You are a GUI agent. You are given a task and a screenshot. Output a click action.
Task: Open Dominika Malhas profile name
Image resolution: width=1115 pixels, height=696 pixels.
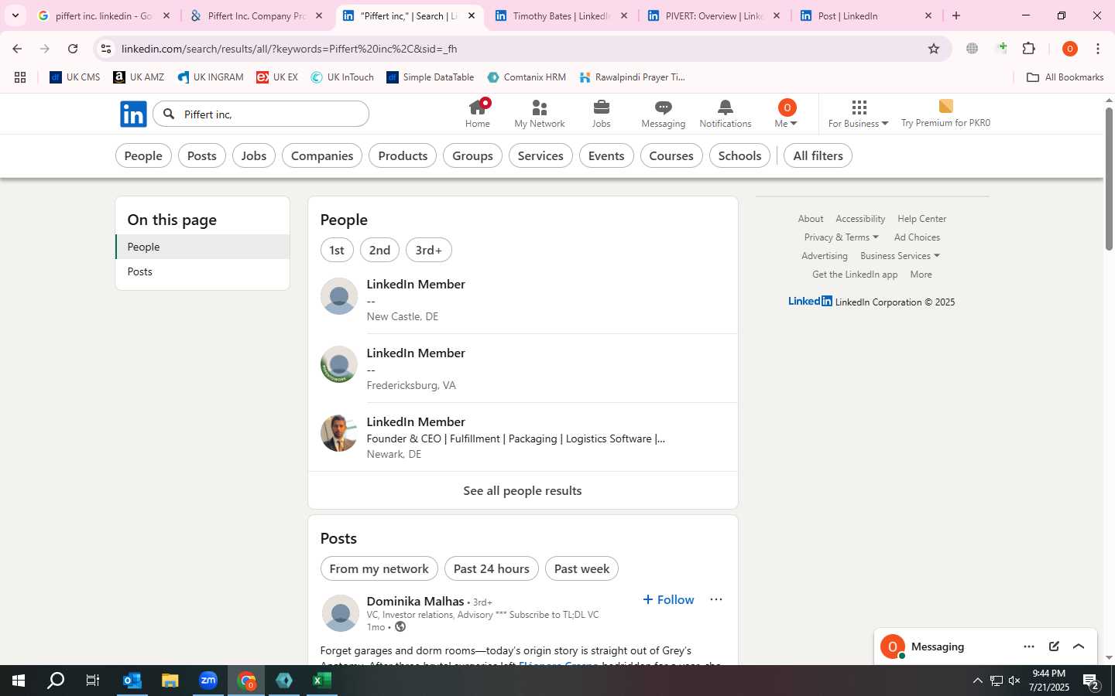coord(415,601)
